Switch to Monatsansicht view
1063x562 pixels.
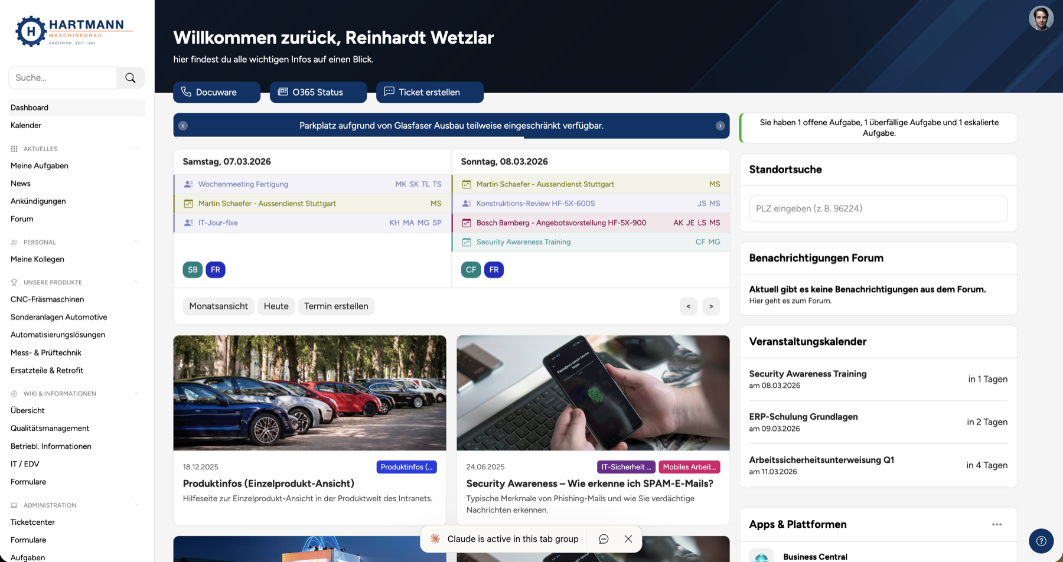pyautogui.click(x=218, y=306)
